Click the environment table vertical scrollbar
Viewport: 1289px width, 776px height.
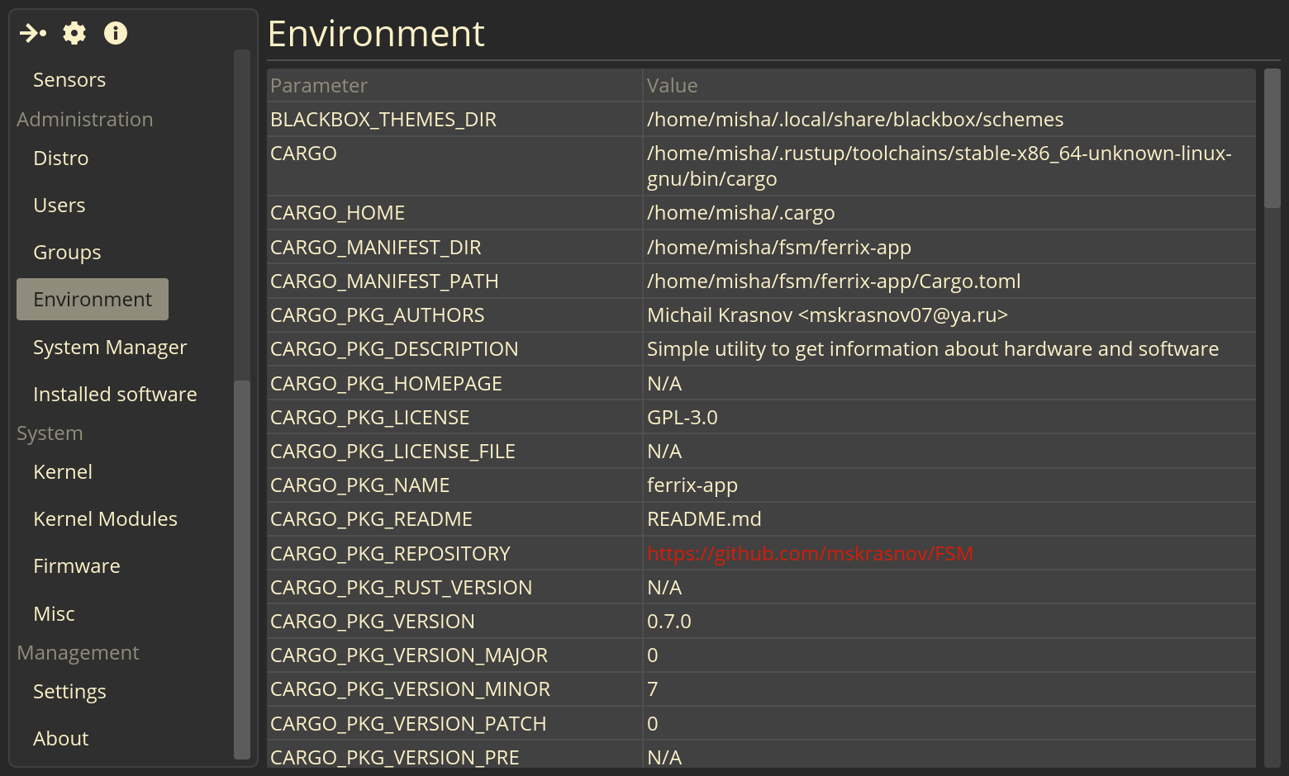(x=1272, y=139)
